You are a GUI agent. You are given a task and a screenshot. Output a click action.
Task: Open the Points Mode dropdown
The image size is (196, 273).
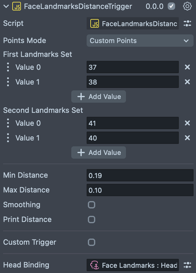[140, 41]
